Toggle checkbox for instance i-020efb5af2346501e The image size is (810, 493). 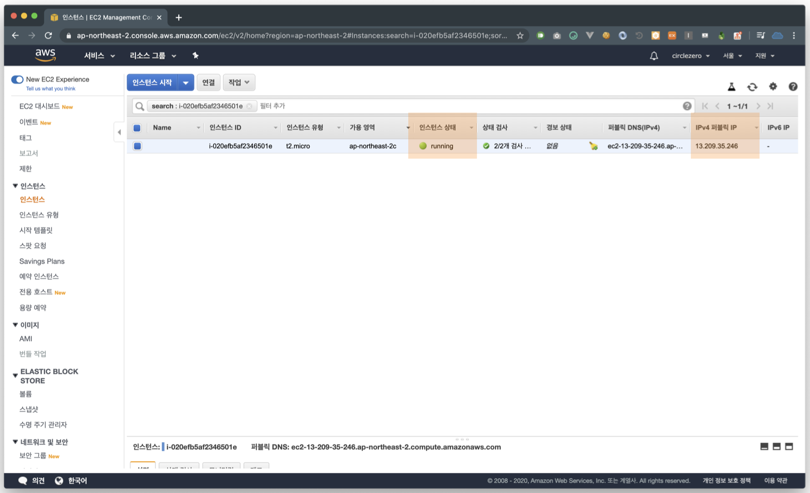pyautogui.click(x=138, y=146)
